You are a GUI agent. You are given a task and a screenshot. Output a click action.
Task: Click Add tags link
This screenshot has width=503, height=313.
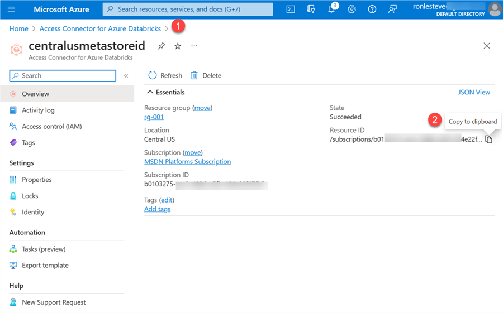[x=157, y=209]
